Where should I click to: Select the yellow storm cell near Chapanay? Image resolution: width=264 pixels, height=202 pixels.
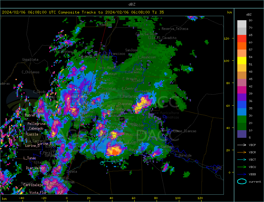pos(141,104)
